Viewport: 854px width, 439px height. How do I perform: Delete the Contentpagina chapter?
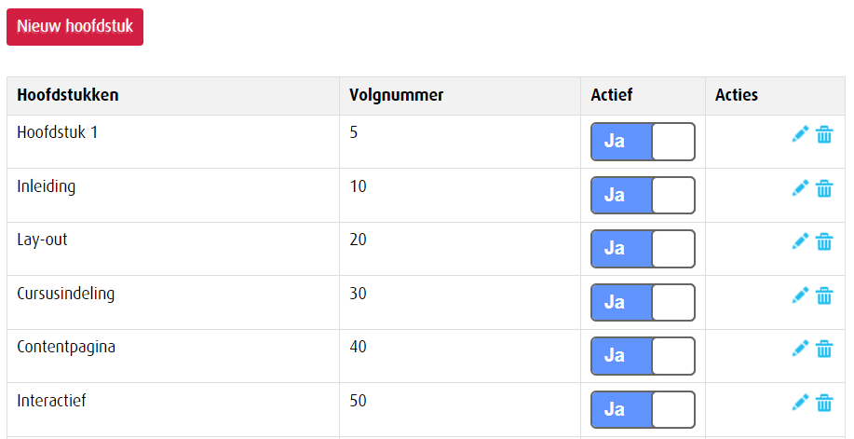[824, 349]
